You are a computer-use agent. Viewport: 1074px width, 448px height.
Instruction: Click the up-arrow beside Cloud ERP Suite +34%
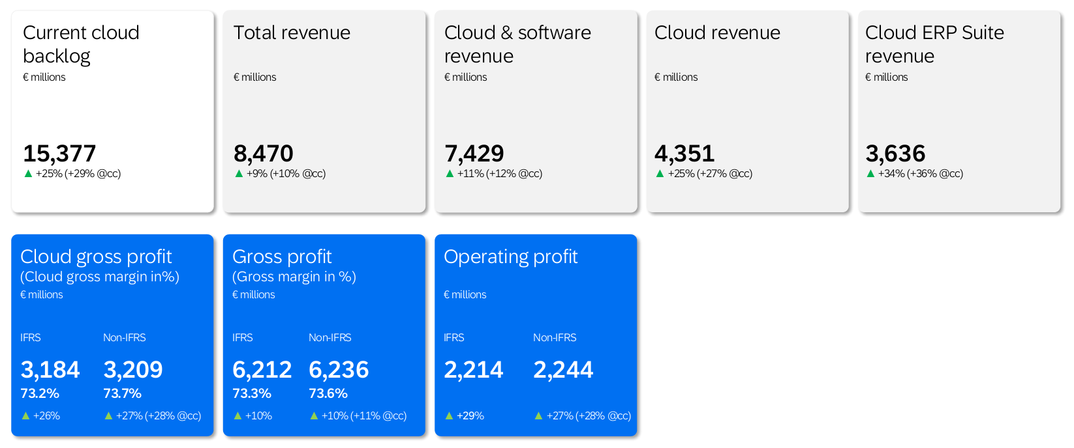[870, 174]
